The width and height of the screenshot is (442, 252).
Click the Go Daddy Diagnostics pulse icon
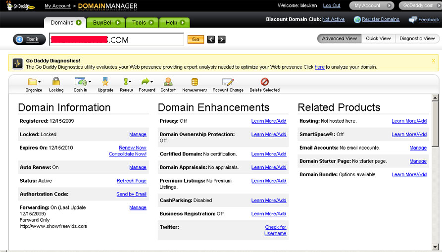click(18, 63)
